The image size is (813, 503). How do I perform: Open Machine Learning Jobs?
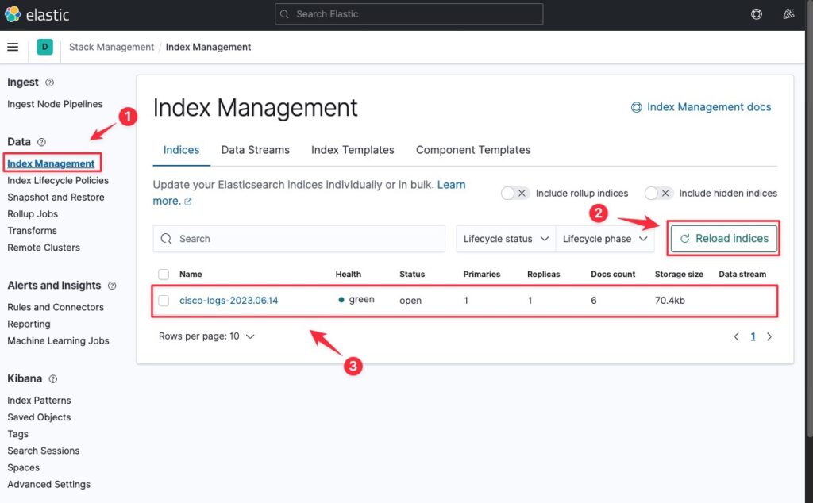pyautogui.click(x=58, y=341)
